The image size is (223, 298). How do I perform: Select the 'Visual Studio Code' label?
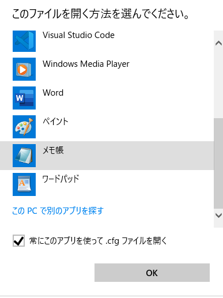click(78, 35)
